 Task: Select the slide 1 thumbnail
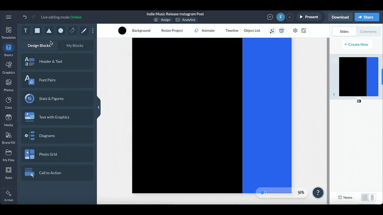click(358, 76)
